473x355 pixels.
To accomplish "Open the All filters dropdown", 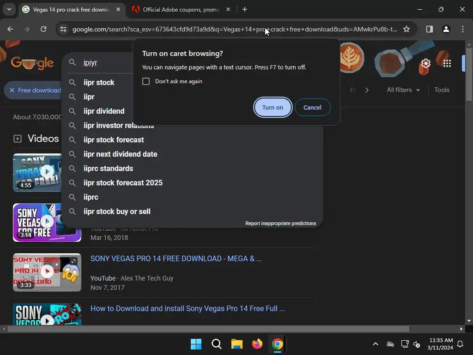I will click(403, 90).
